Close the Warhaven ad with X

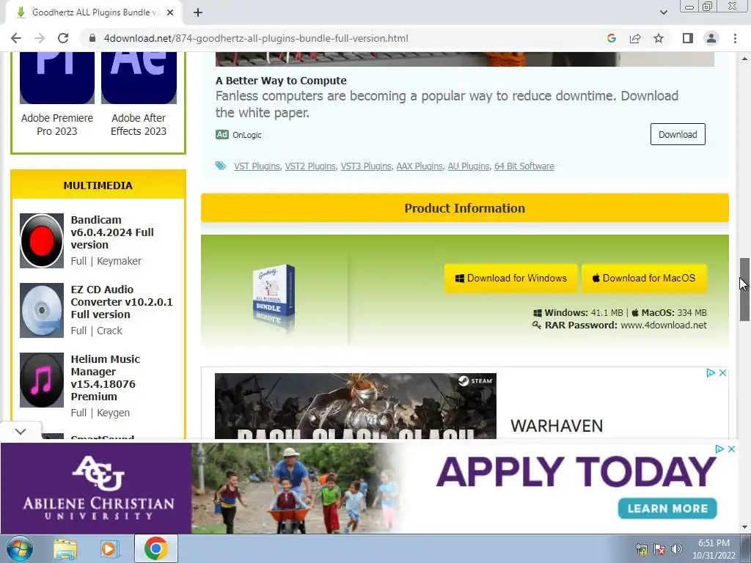[x=722, y=372]
